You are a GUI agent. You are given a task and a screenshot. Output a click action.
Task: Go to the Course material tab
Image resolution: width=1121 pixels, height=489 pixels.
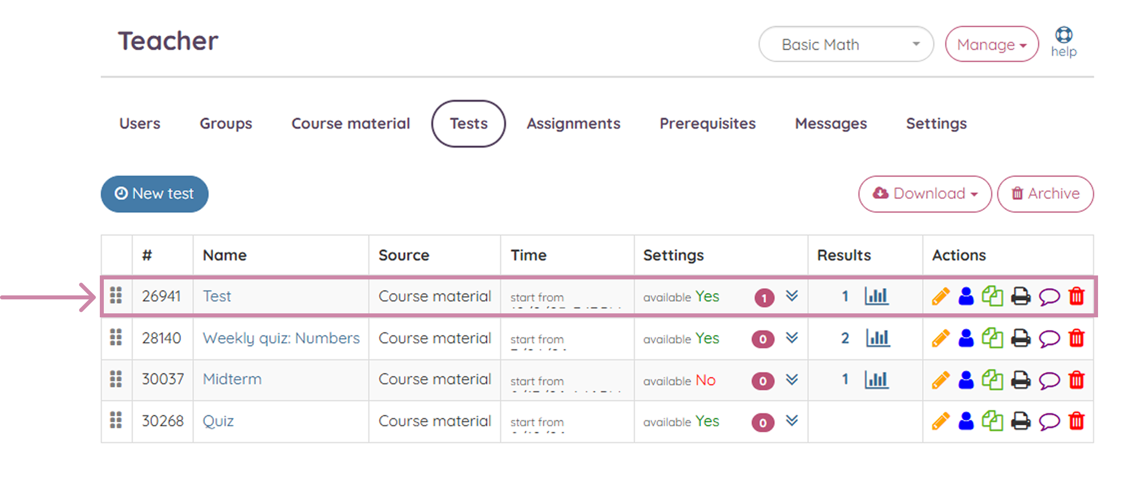(350, 123)
